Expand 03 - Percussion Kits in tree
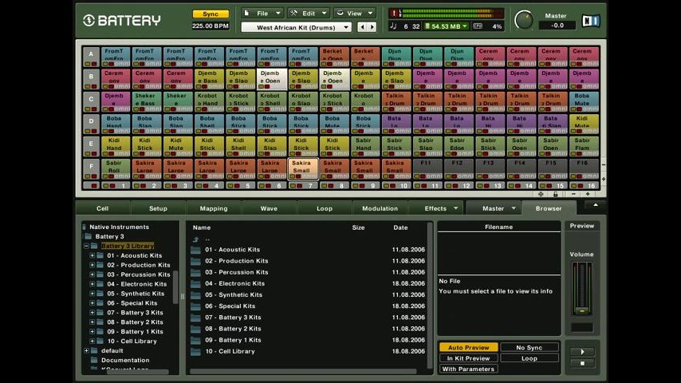The height and width of the screenshot is (383, 681). click(x=92, y=274)
